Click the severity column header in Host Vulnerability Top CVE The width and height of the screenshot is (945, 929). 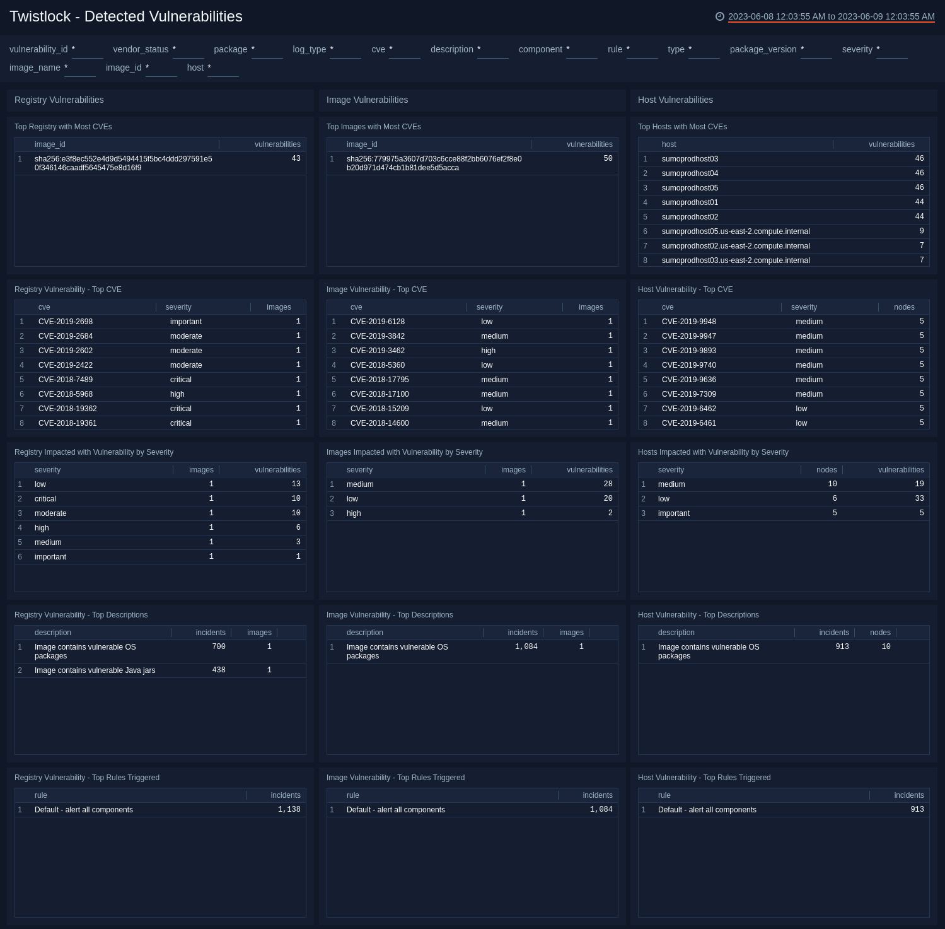click(804, 307)
